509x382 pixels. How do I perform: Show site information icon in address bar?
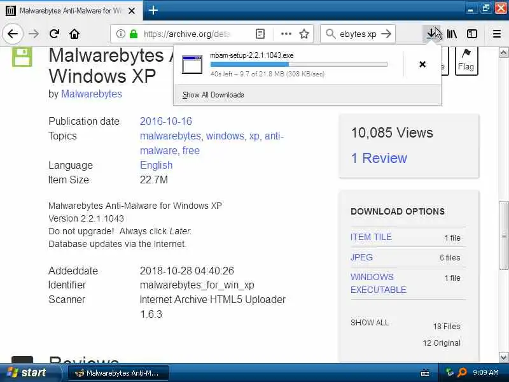(x=120, y=34)
